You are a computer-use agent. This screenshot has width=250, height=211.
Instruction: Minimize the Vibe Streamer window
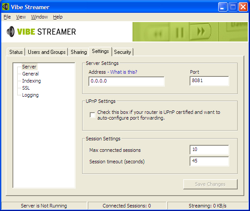223,7
